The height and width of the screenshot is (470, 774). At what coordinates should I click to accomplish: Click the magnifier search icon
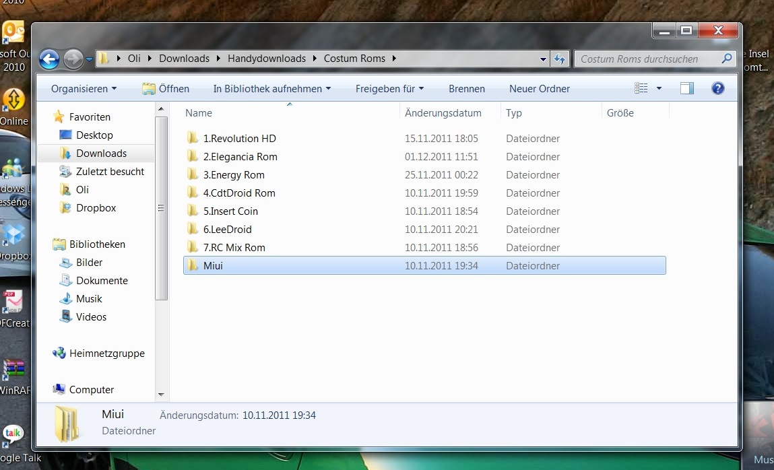tap(727, 59)
